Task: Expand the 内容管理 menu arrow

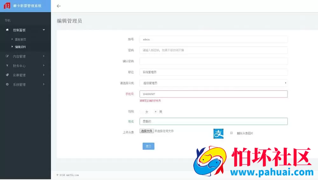Action: pos(44,56)
